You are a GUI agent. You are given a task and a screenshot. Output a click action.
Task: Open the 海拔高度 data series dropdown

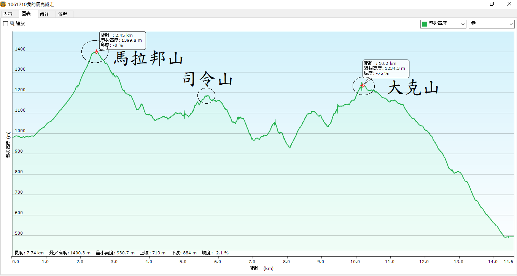pyautogui.click(x=443, y=24)
